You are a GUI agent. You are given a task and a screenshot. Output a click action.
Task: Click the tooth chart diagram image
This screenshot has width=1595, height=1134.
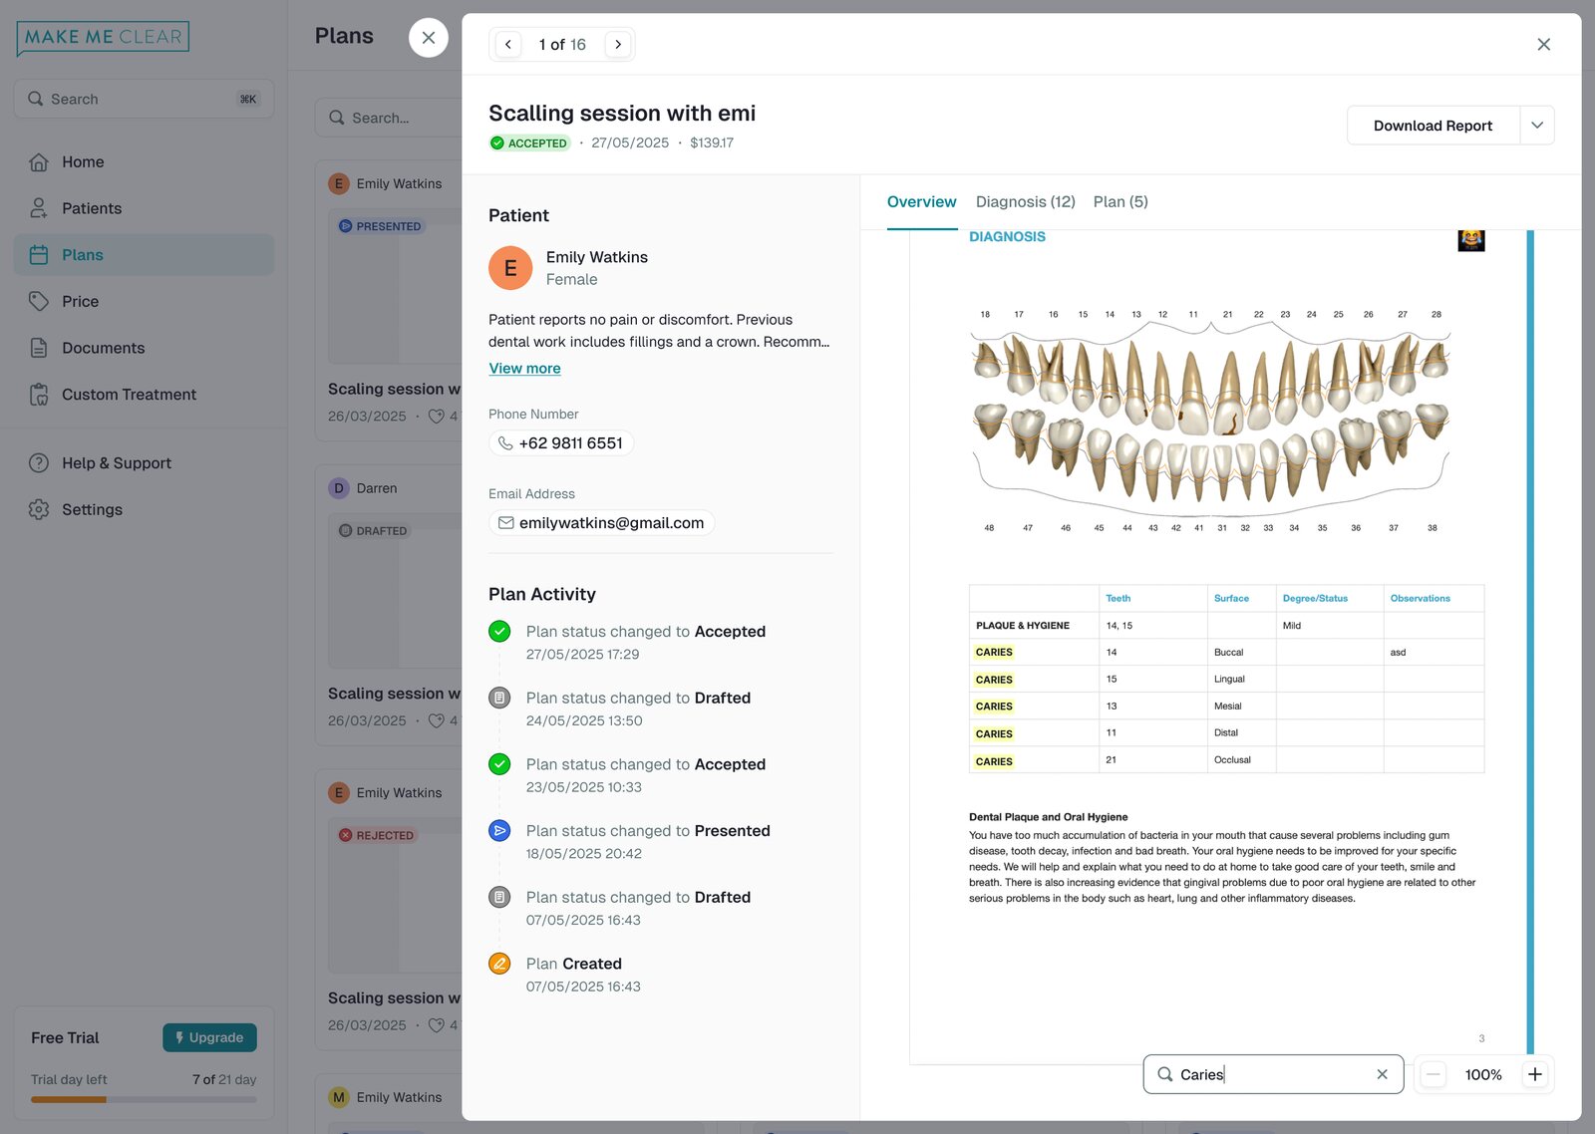pyautogui.click(x=1210, y=422)
